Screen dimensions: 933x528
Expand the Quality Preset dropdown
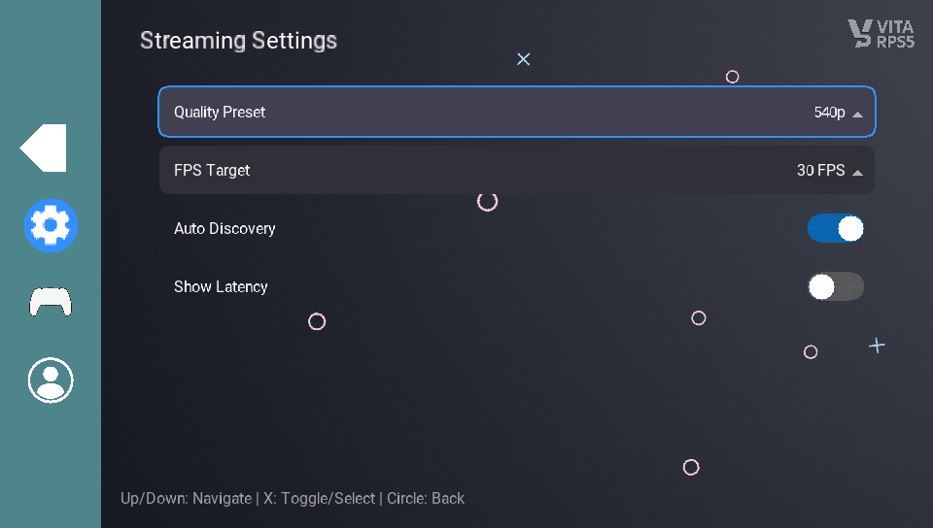(516, 112)
